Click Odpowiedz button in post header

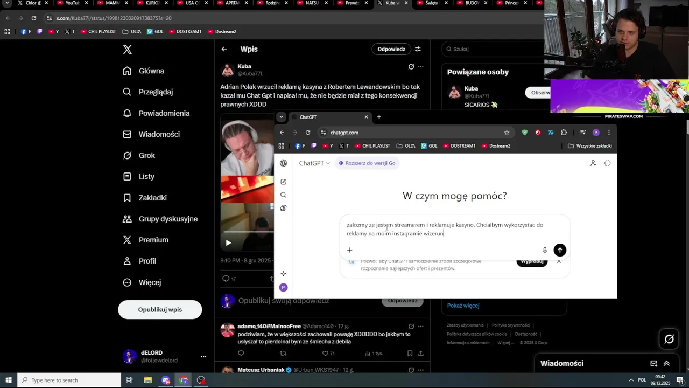[391, 49]
